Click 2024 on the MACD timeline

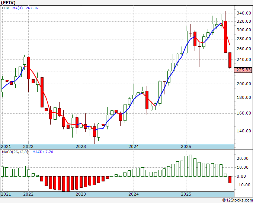click(x=134, y=194)
